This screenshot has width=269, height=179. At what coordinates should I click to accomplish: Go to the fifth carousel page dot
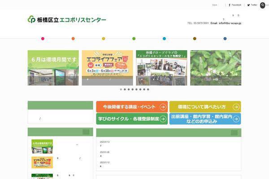click(x=136, y=89)
